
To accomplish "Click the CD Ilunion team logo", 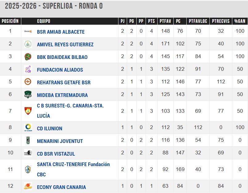I will [28, 128].
